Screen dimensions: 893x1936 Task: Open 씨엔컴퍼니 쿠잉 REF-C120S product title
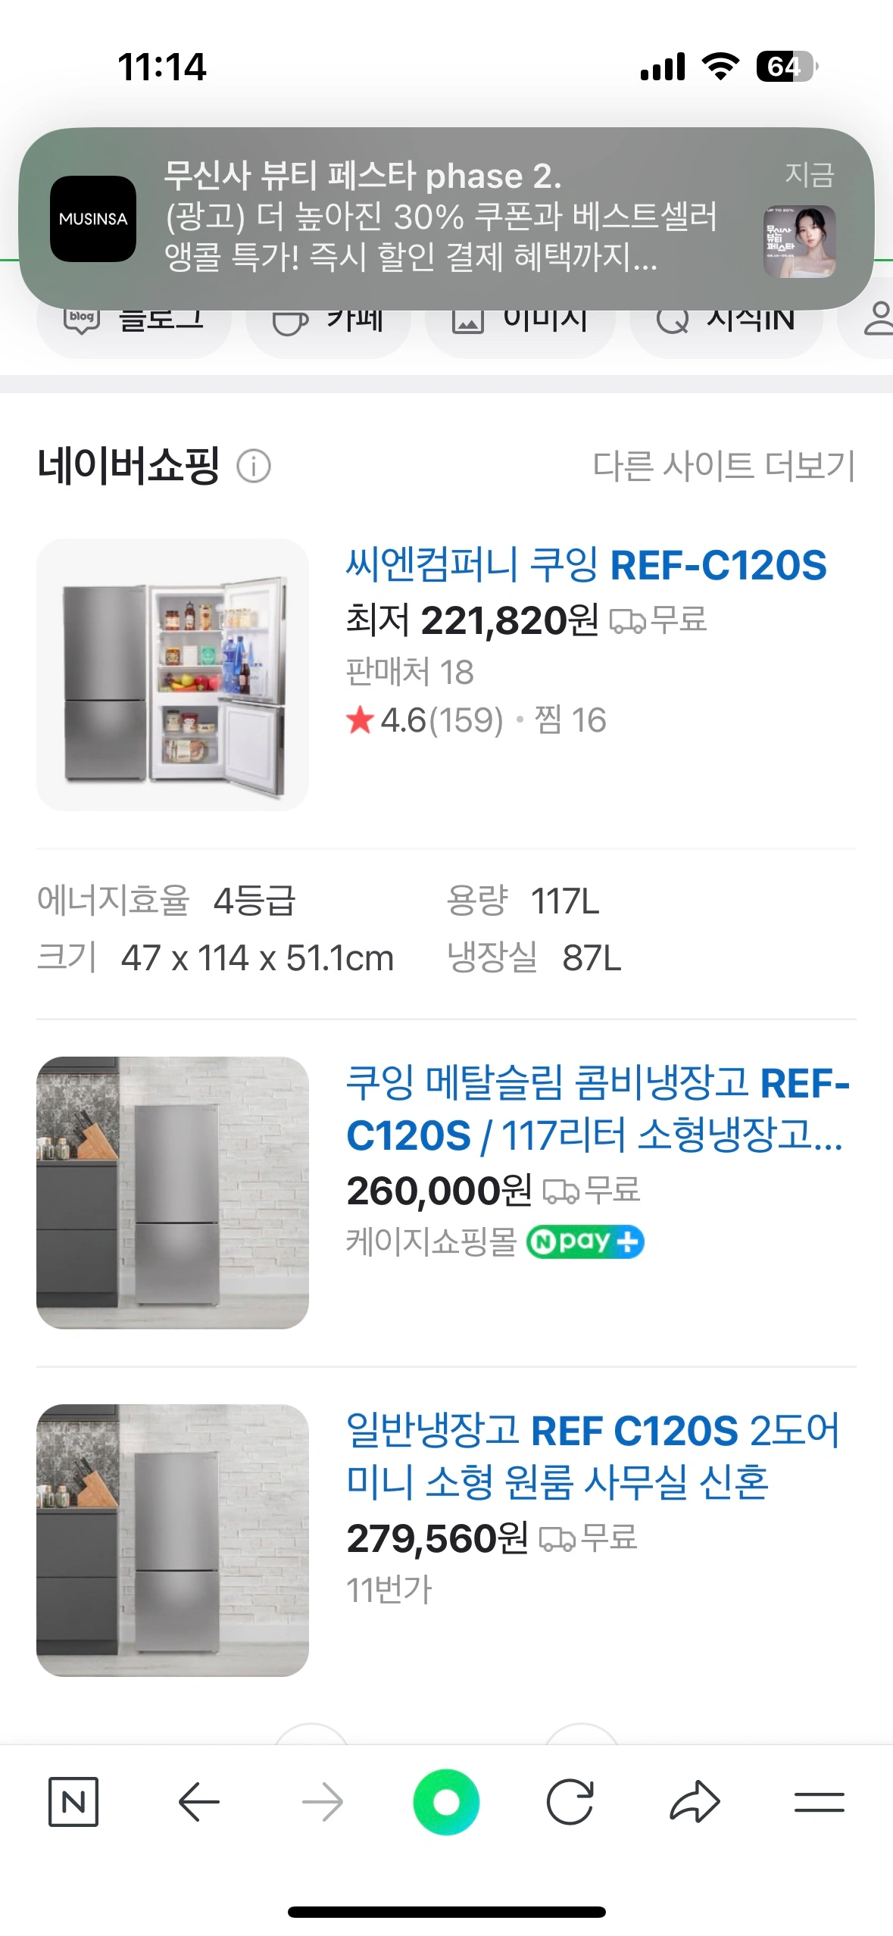pos(585,565)
